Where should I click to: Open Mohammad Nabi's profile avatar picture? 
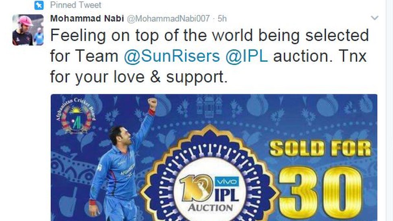coord(28,30)
